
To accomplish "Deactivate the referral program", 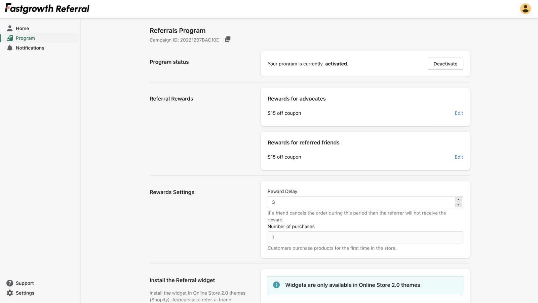I will click(x=445, y=64).
